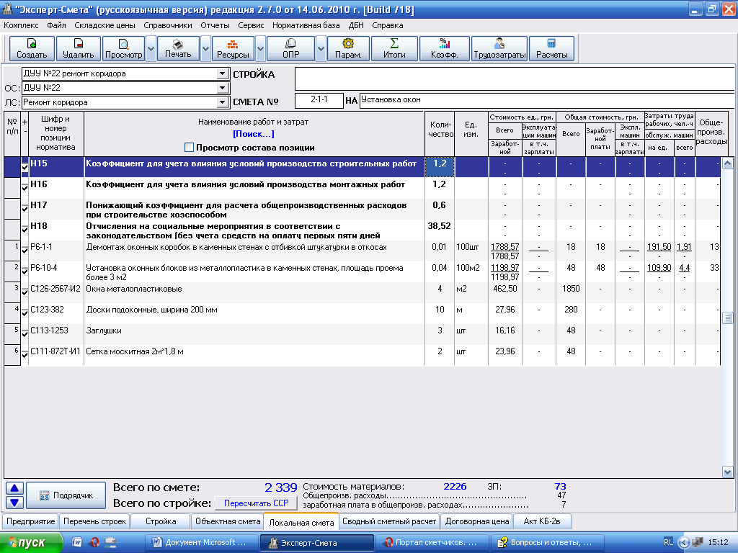The width and height of the screenshot is (738, 553).
Task: Open the Нормативная база menu
Action: click(x=306, y=24)
